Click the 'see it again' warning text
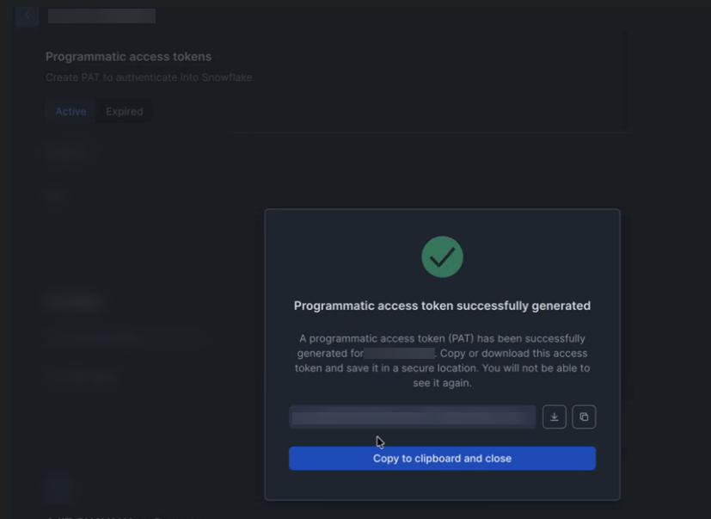 (442, 383)
